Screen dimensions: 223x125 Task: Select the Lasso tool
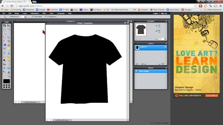(9, 29)
